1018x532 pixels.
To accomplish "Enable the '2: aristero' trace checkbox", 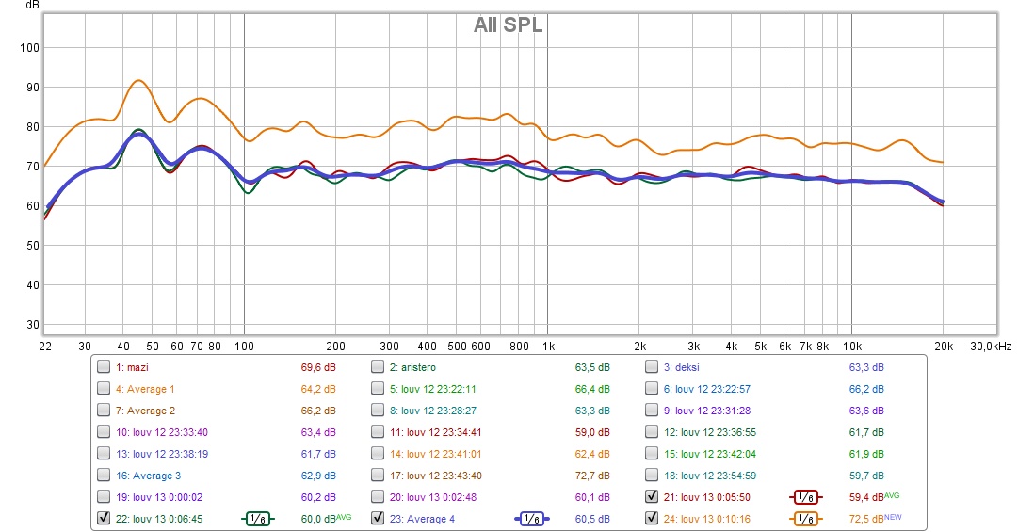I will (378, 367).
